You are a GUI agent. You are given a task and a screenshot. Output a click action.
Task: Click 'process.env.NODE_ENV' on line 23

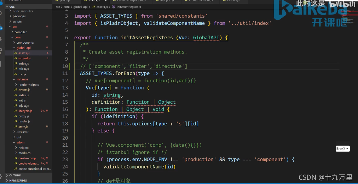pos(138,159)
